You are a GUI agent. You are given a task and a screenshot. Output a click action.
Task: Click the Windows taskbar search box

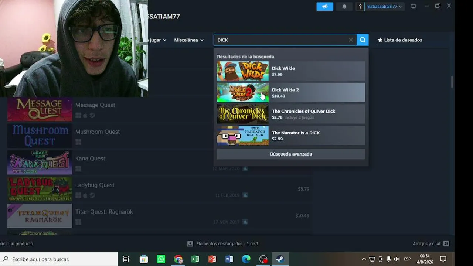pos(59,259)
